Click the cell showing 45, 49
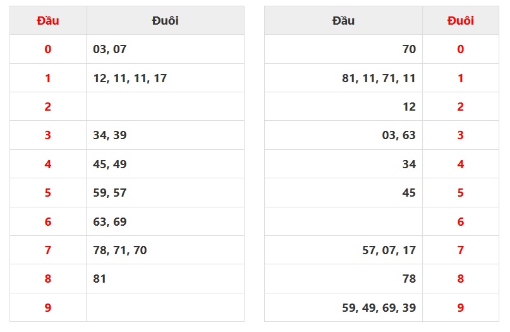The height and width of the screenshot is (332, 510). pyautogui.click(x=110, y=164)
